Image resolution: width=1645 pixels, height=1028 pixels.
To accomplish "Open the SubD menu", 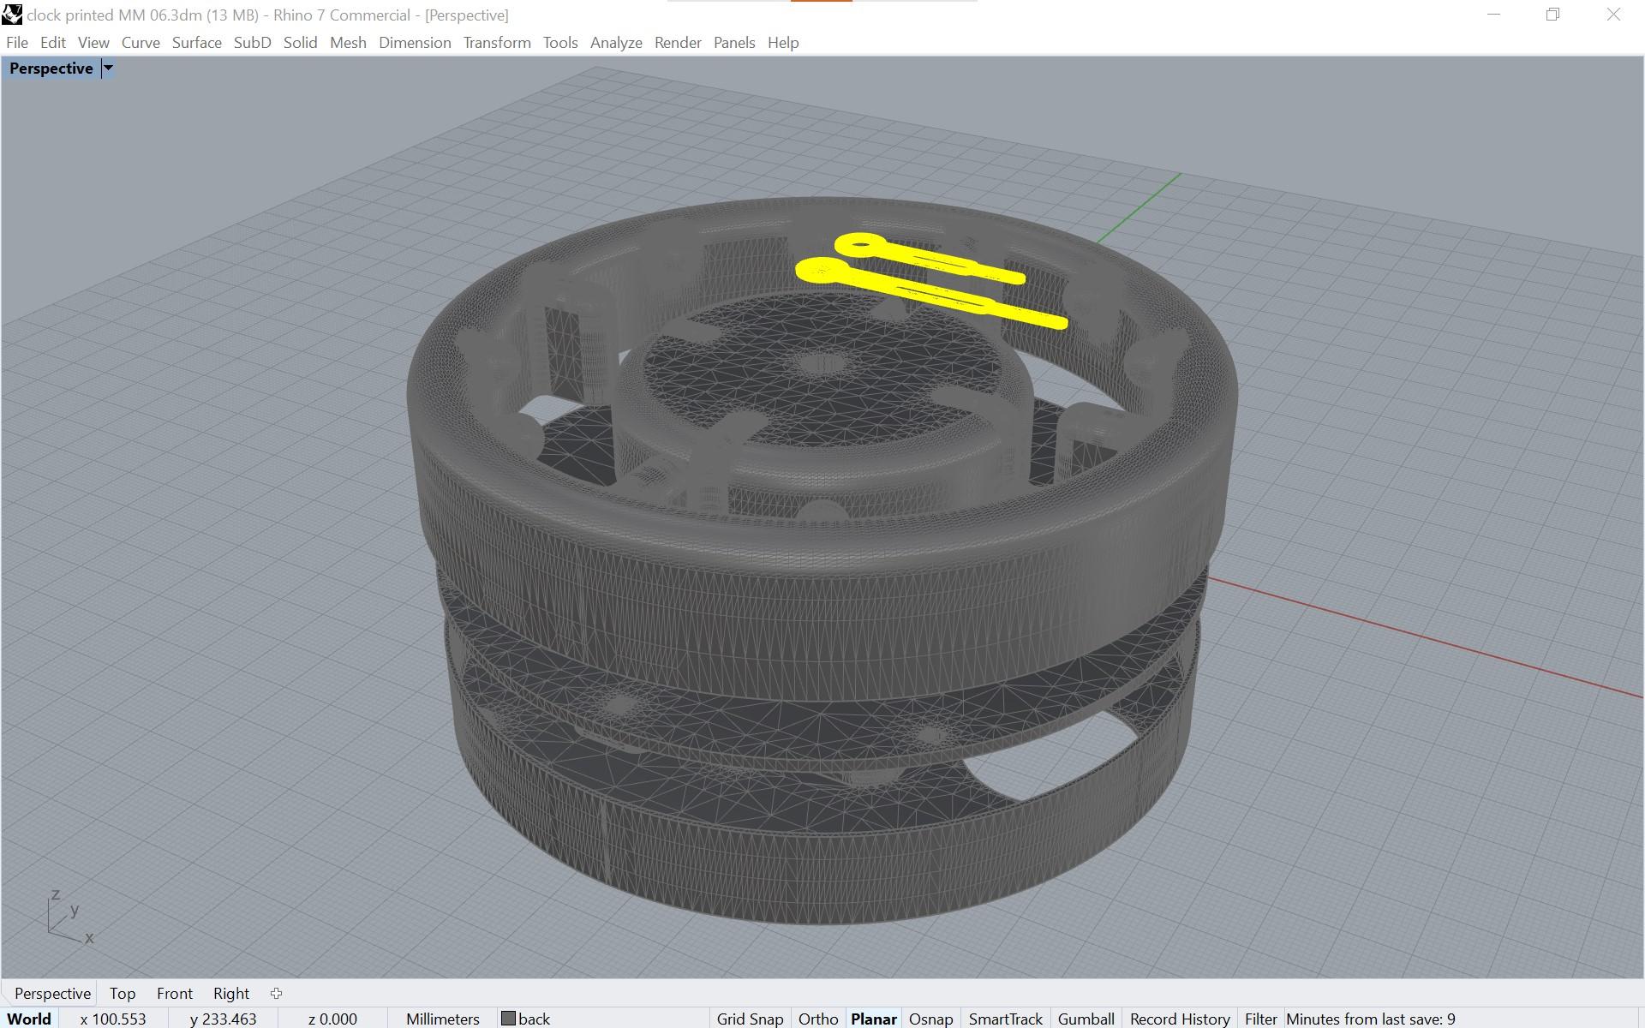I will (x=251, y=42).
